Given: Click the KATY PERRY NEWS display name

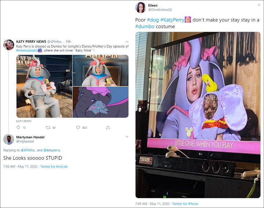Looking at the screenshot, I should pyautogui.click(x=31, y=42).
